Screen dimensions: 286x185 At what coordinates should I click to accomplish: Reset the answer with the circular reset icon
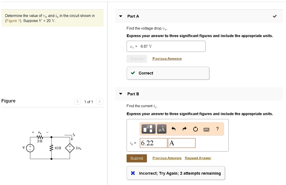click(195, 129)
